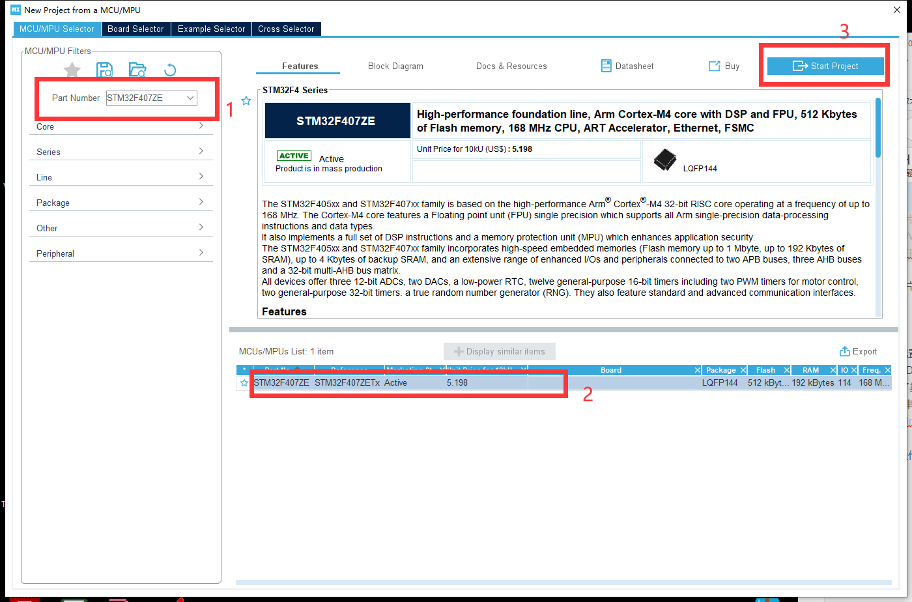Remove IO column using its X
This screenshot has width=912, height=602.
tap(854, 370)
